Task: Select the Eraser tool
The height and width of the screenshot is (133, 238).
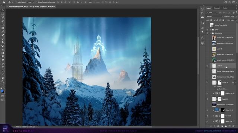Action: [3, 50]
